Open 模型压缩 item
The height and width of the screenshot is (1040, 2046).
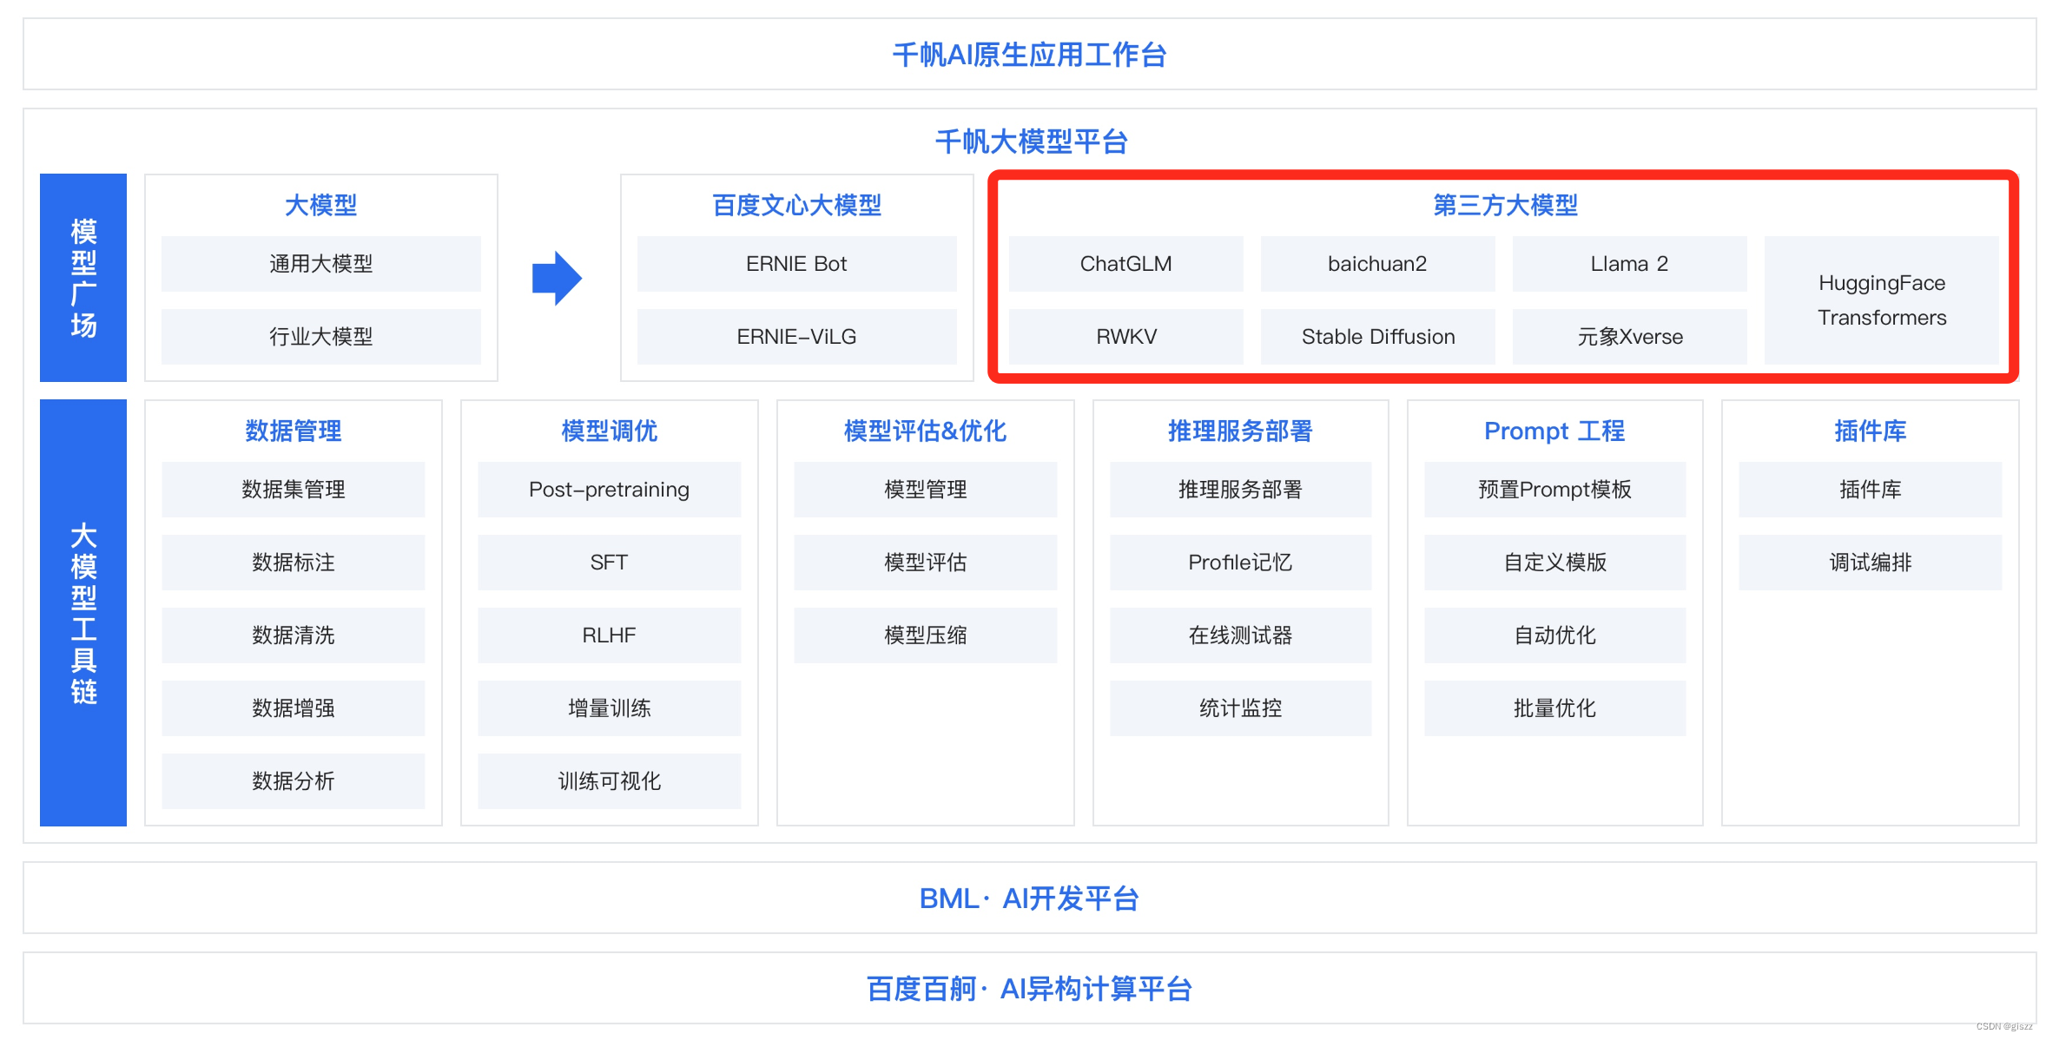point(925,635)
